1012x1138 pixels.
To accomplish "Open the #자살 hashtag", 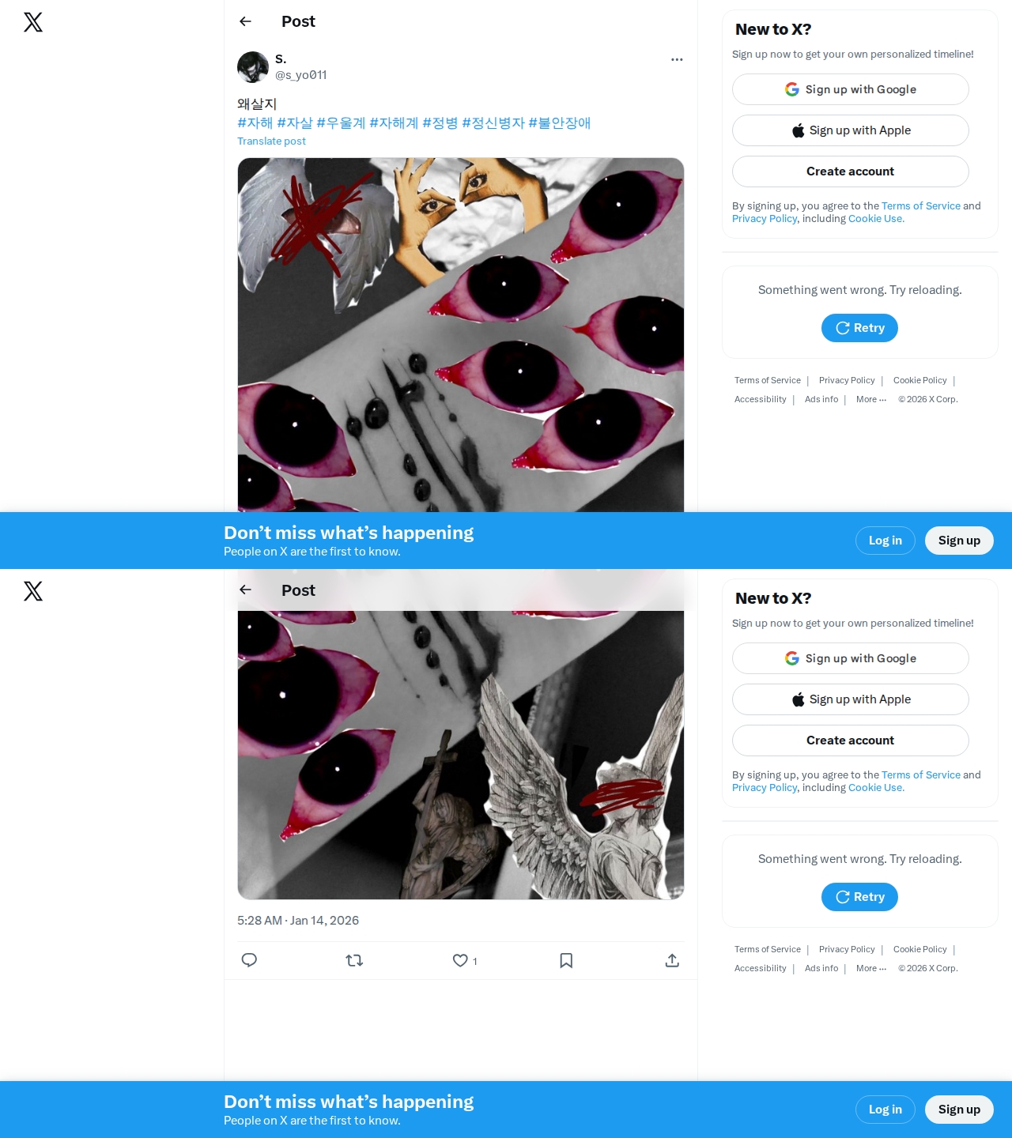I will click(x=295, y=122).
